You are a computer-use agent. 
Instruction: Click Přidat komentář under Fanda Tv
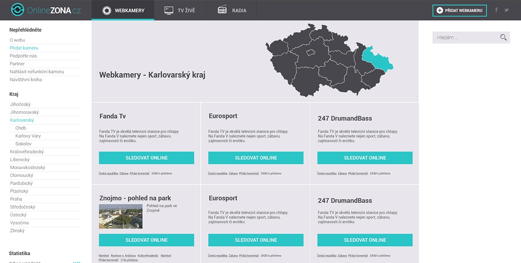pyautogui.click(x=139, y=173)
